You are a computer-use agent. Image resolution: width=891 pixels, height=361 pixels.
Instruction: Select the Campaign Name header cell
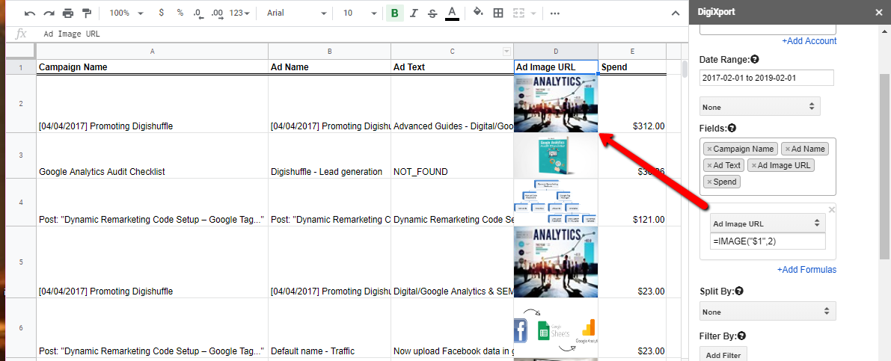coord(153,67)
